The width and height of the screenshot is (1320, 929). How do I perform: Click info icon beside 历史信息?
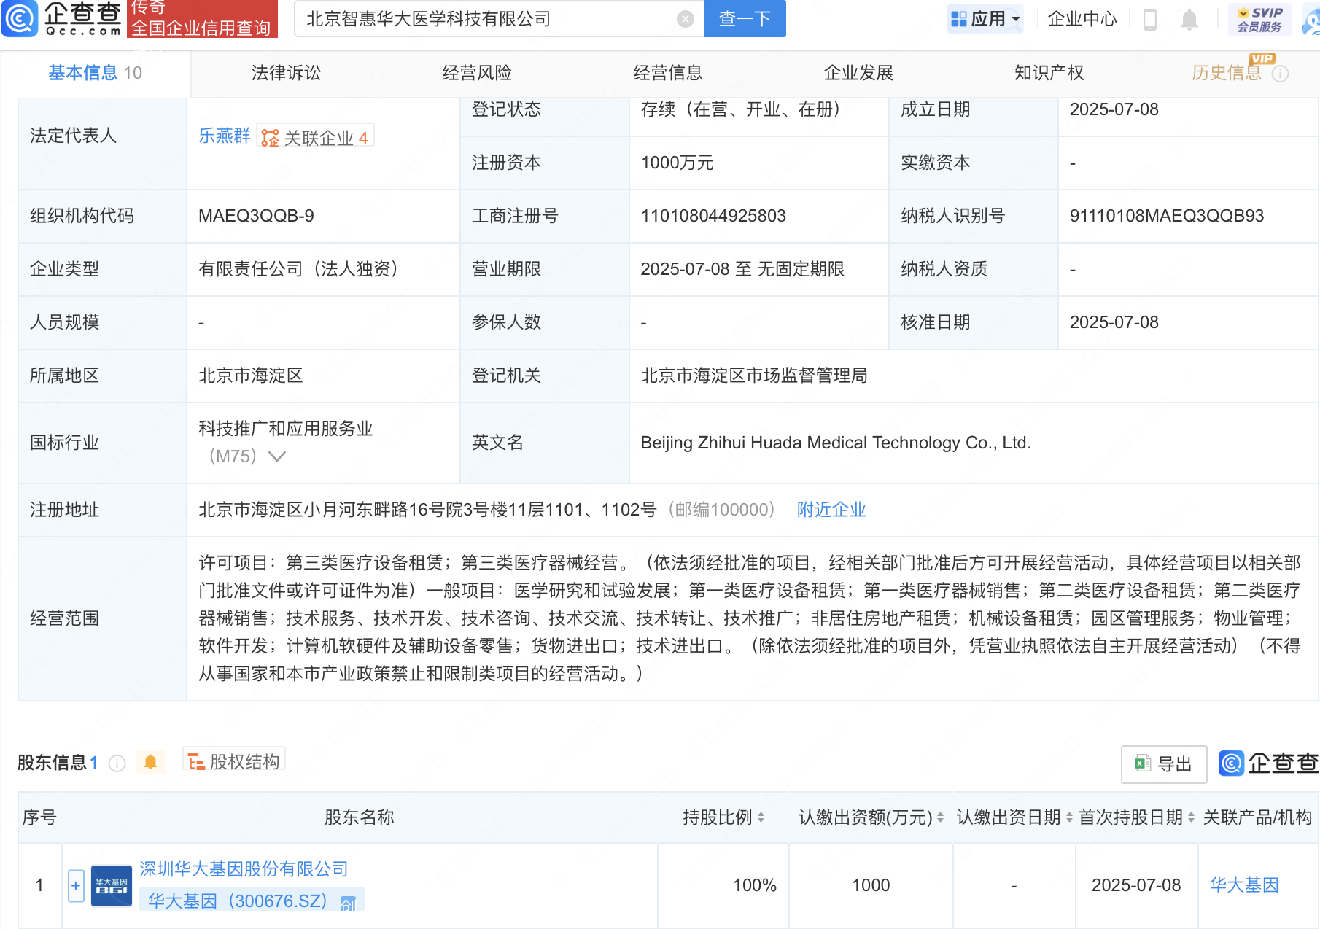pos(1280,74)
